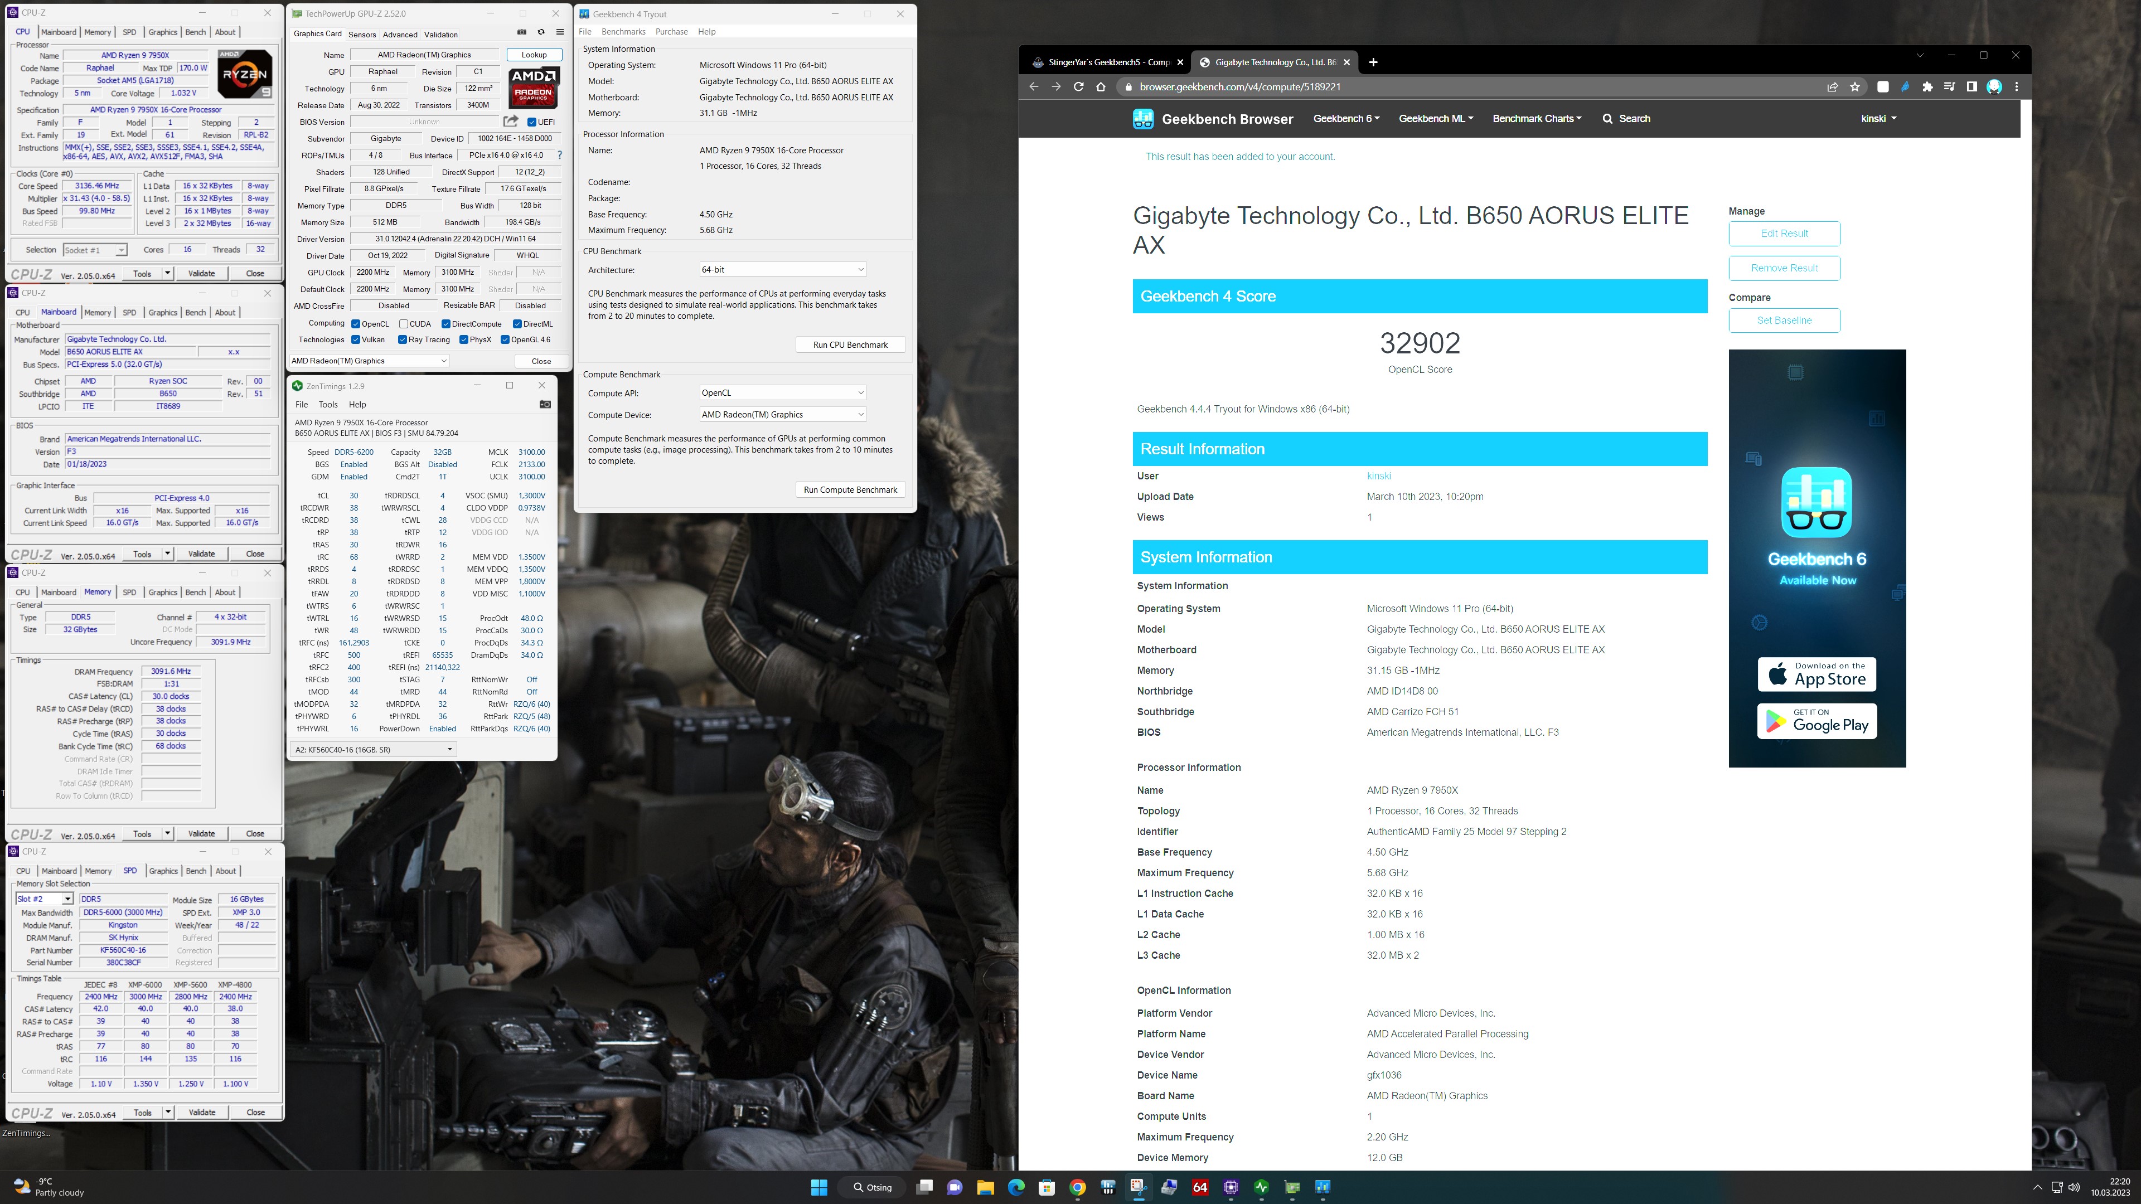The height and width of the screenshot is (1204, 2141).
Task: Open the Tools menu in ZenTimings
Action: pyautogui.click(x=328, y=405)
